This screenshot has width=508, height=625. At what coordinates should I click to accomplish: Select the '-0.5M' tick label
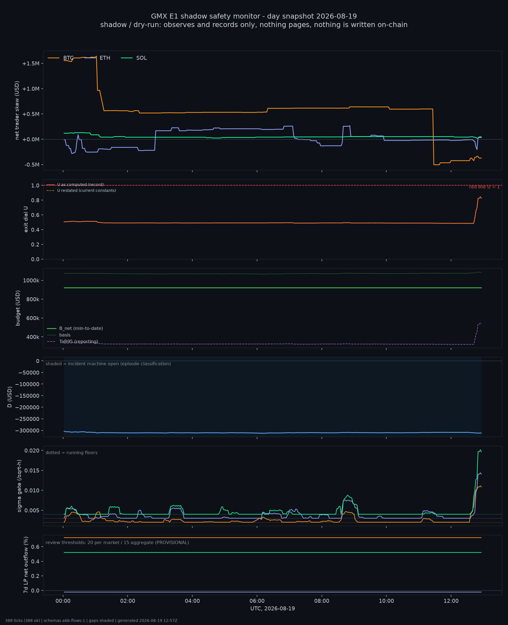click(32, 165)
